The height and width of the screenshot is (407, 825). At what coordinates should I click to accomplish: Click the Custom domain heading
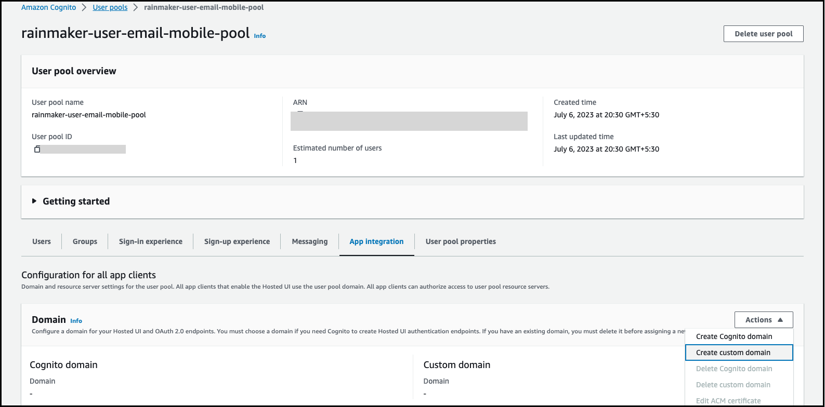click(x=457, y=365)
